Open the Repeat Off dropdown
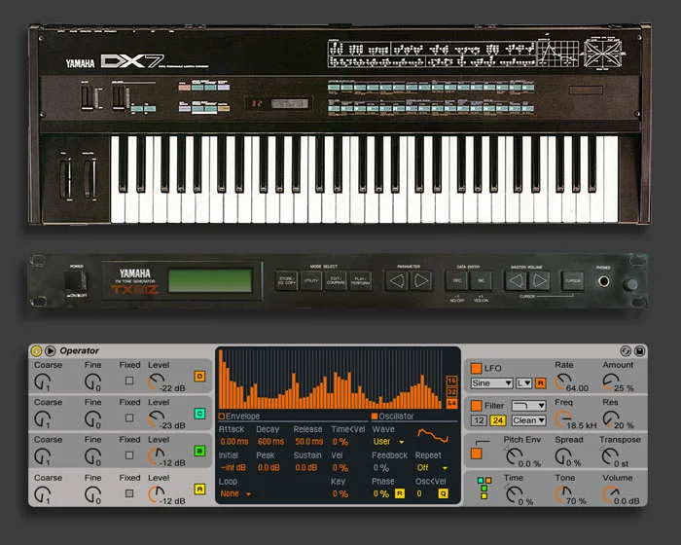Viewport: 681px width, 545px height. pyautogui.click(x=432, y=468)
